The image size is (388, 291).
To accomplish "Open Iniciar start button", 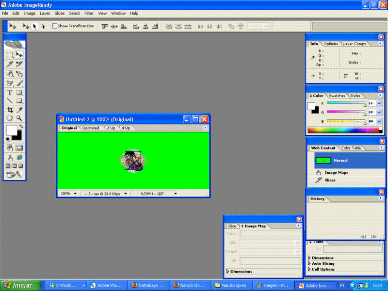I will pos(20,285).
